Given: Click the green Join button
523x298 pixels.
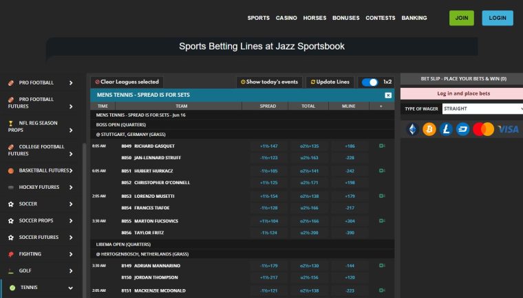Looking at the screenshot, I should pyautogui.click(x=462, y=18).
